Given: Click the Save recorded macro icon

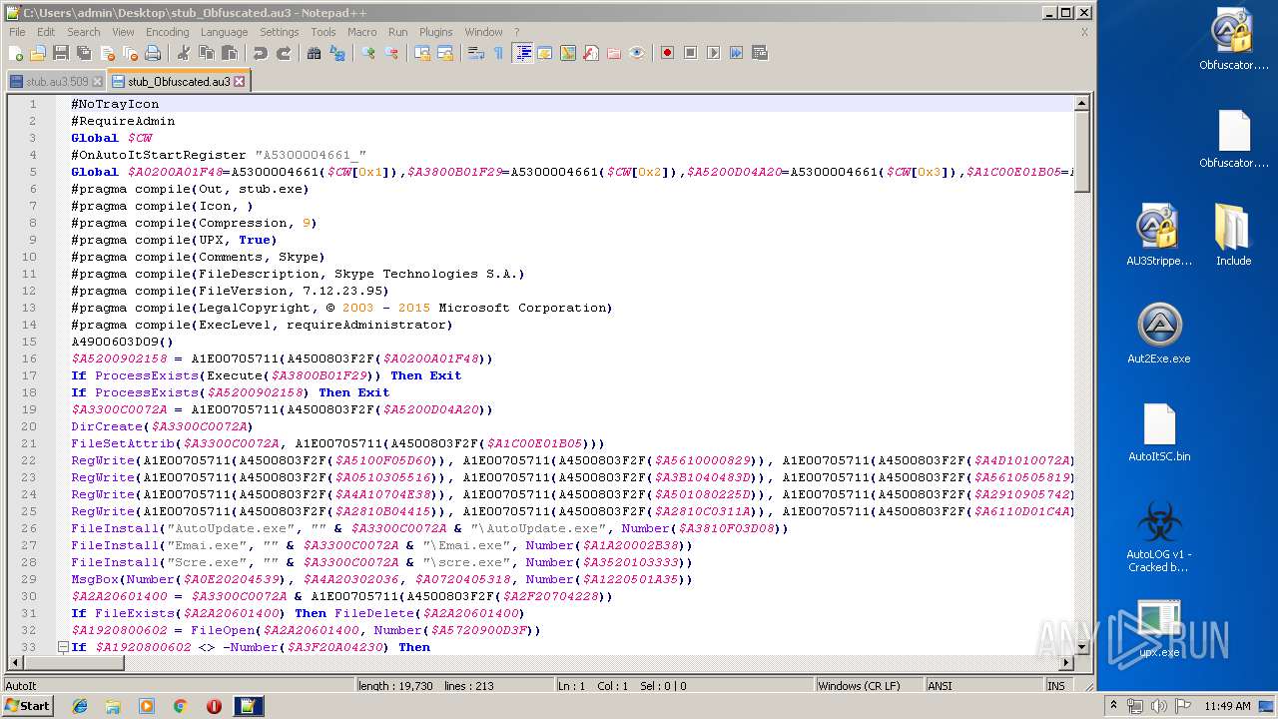Looking at the screenshot, I should click(x=760, y=53).
